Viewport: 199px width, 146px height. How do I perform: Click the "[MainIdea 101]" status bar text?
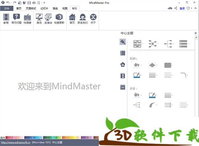pos(41,142)
